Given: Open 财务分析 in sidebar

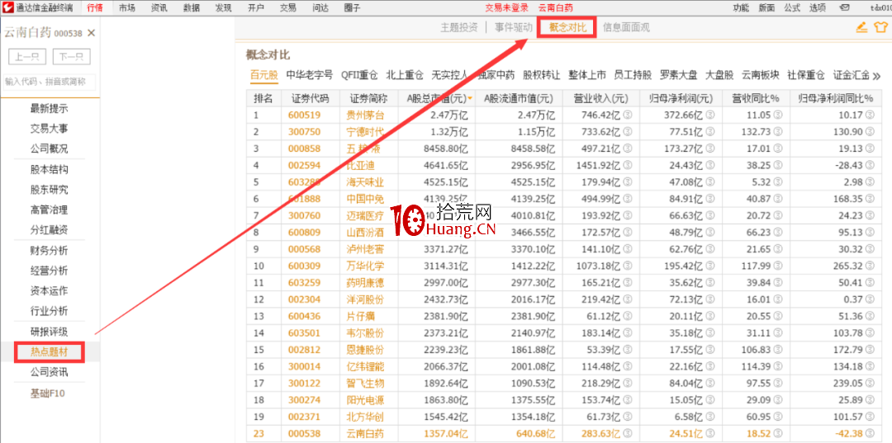Looking at the screenshot, I should [x=49, y=251].
